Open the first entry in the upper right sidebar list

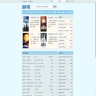[66, 21]
